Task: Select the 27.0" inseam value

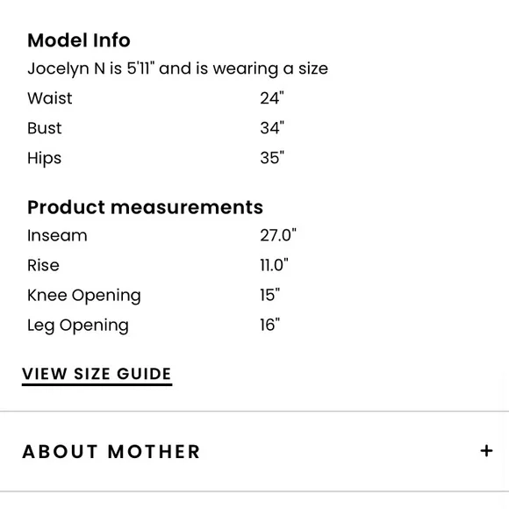Action: (278, 235)
